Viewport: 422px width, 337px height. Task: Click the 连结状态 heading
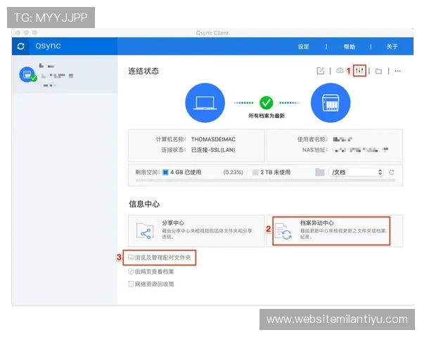143,71
